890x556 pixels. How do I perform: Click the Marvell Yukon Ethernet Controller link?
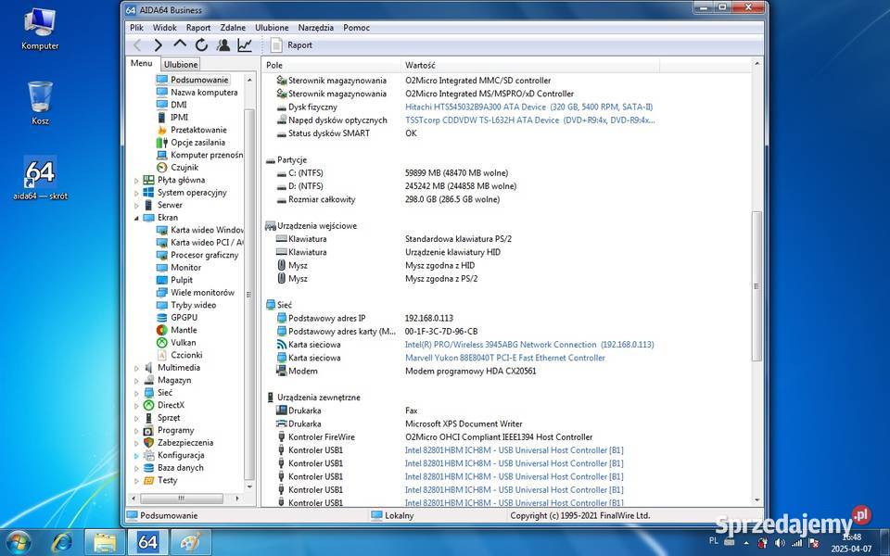point(504,358)
